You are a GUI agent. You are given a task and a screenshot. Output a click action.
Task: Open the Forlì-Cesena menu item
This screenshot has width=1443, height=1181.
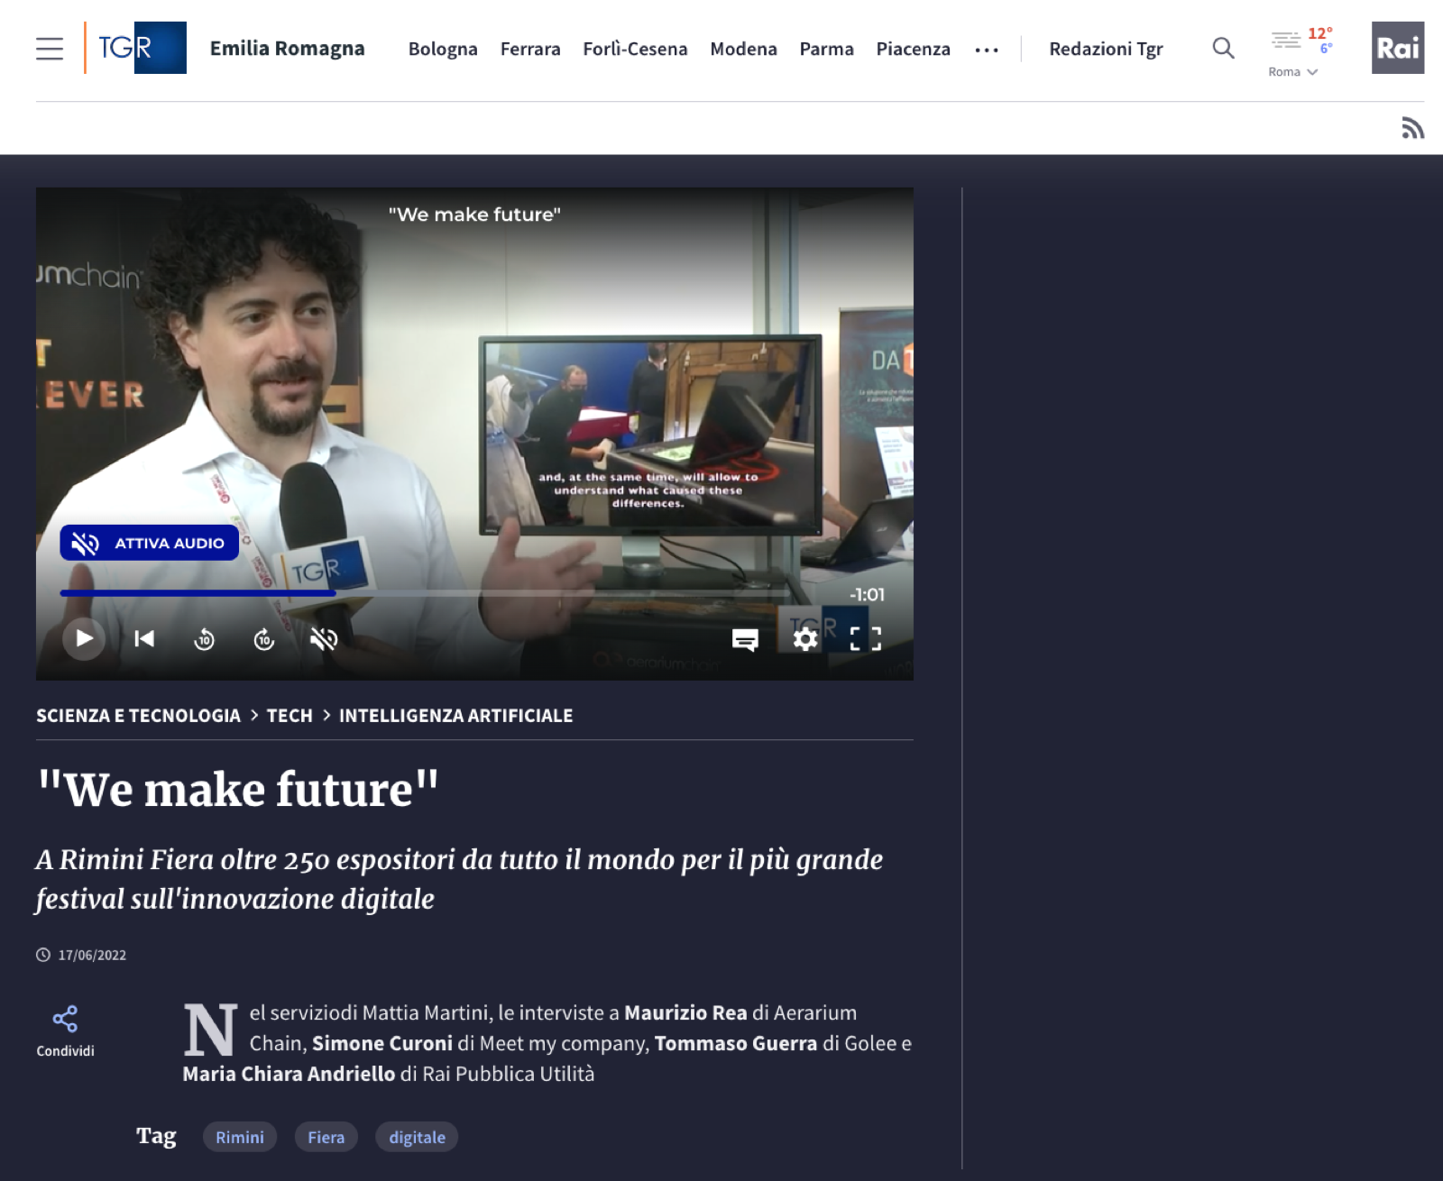(x=635, y=49)
